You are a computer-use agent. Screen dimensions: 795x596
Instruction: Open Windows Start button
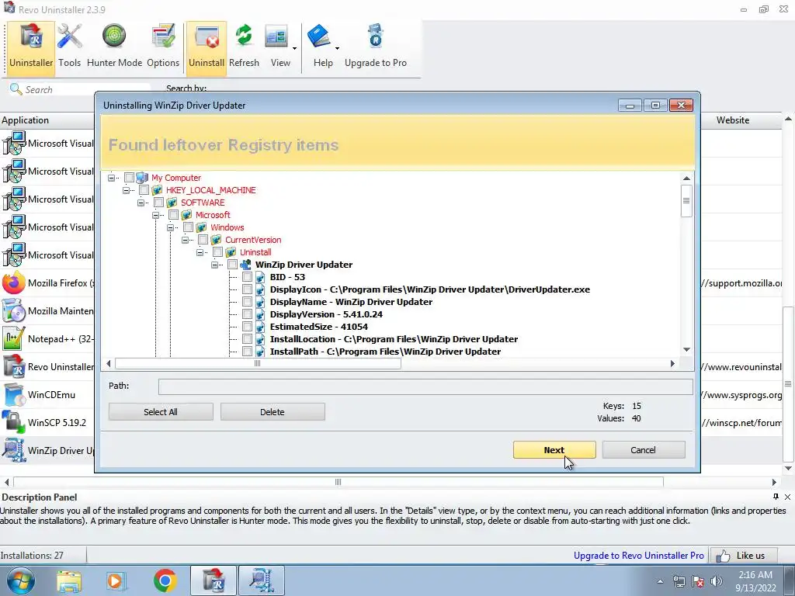20,580
